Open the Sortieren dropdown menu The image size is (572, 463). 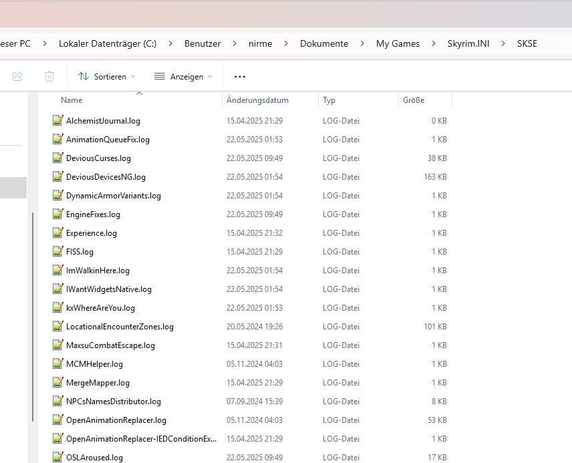point(107,76)
